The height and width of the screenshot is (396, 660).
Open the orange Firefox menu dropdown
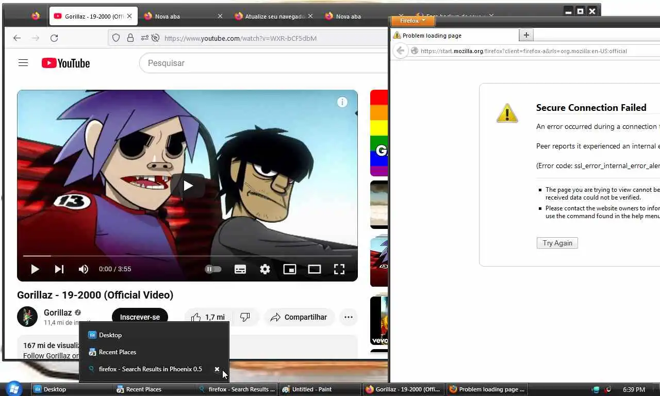412,21
